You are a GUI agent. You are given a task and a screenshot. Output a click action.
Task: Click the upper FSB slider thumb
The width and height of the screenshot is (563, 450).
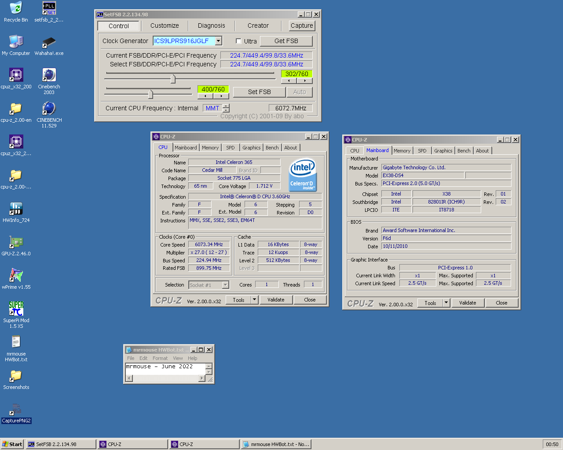pyautogui.click(x=173, y=79)
